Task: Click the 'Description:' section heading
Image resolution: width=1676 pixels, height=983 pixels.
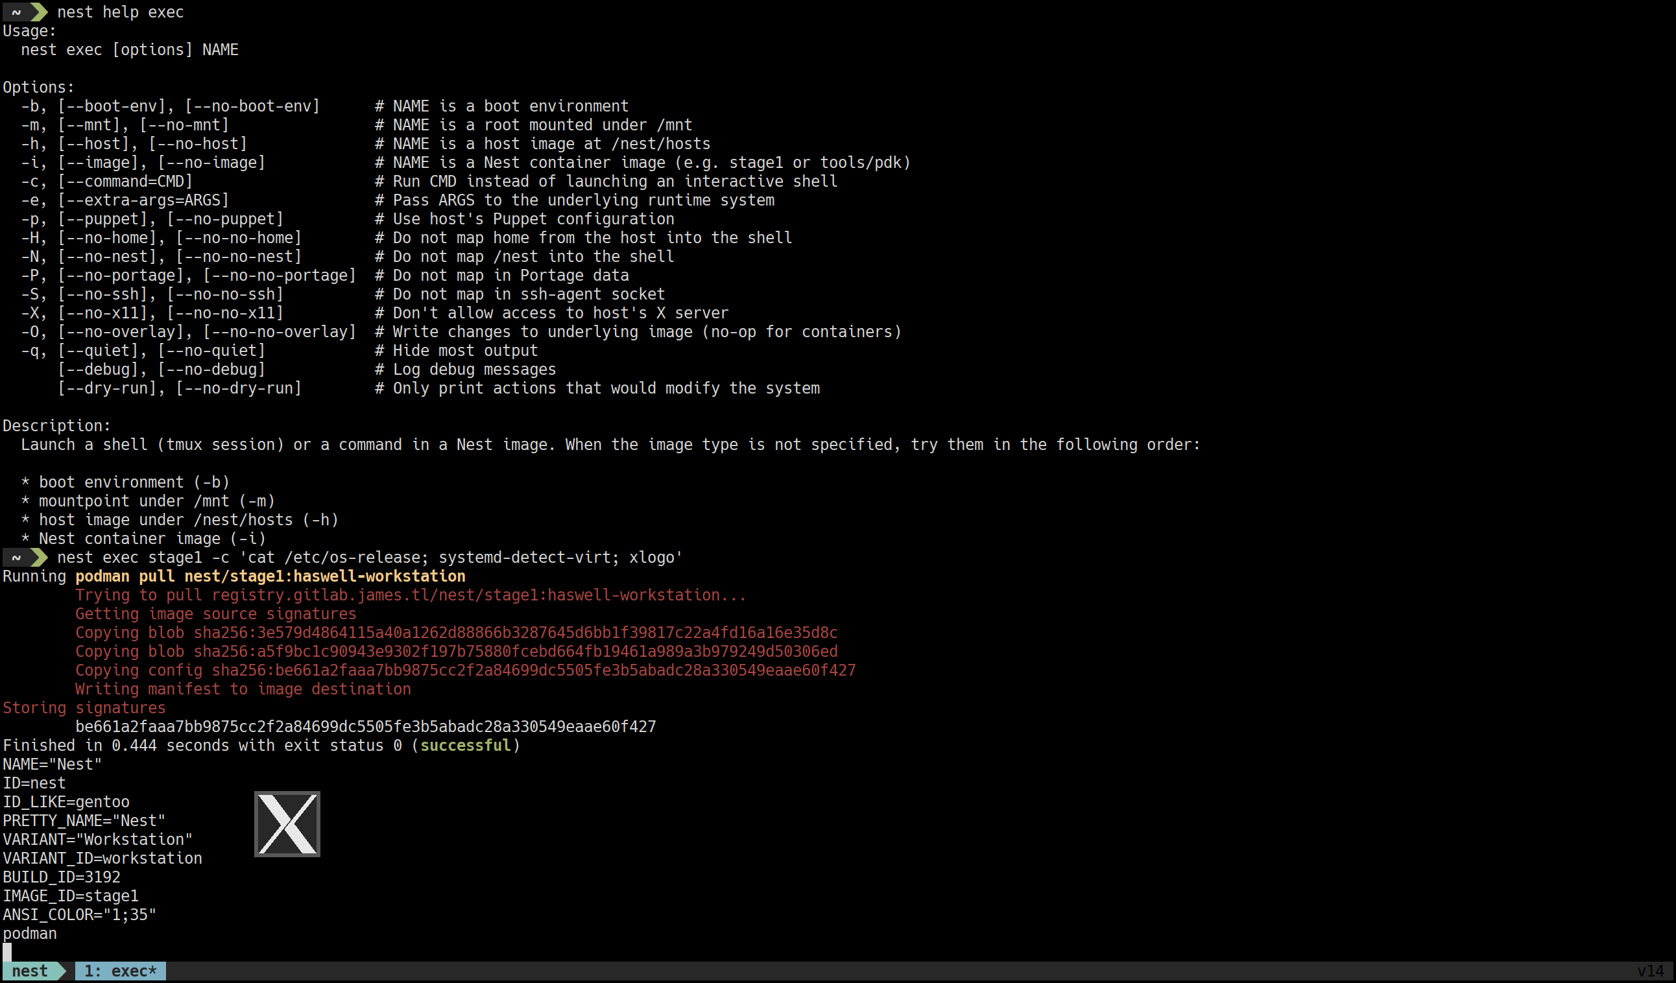Action: 56,425
